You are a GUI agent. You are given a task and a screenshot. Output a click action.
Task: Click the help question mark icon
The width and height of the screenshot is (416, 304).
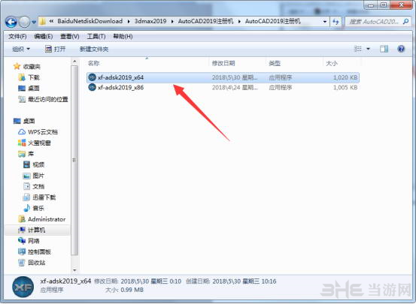[401, 49]
